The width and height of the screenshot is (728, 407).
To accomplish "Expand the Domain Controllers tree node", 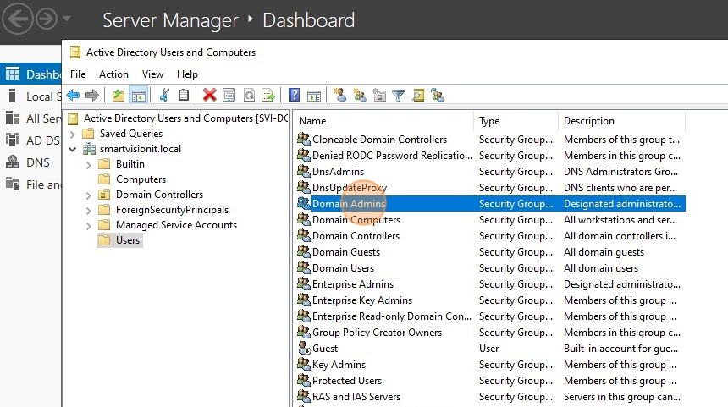I will pos(88,195).
